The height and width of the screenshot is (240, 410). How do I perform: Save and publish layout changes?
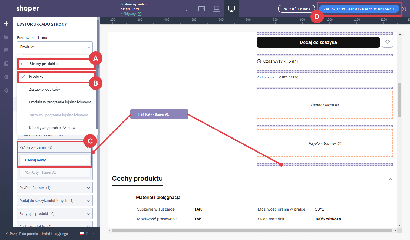coord(359,9)
